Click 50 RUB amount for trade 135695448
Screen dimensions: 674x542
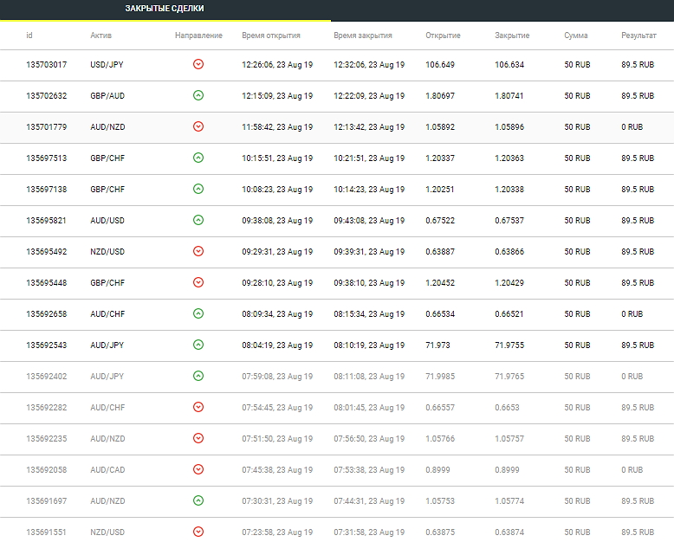577,283
